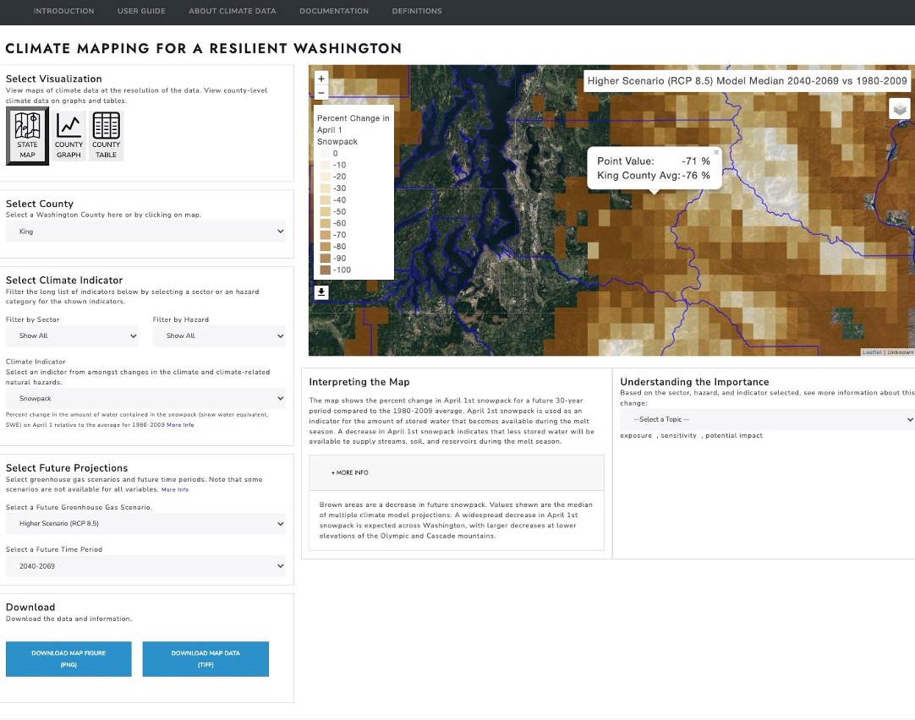Click Download Map Figure (PNG) button
This screenshot has width=915, height=720.
[x=68, y=659]
